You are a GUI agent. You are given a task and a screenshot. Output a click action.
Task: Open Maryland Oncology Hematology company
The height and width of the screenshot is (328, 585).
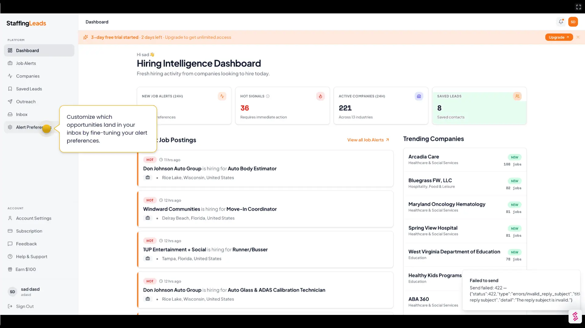(x=465, y=207)
